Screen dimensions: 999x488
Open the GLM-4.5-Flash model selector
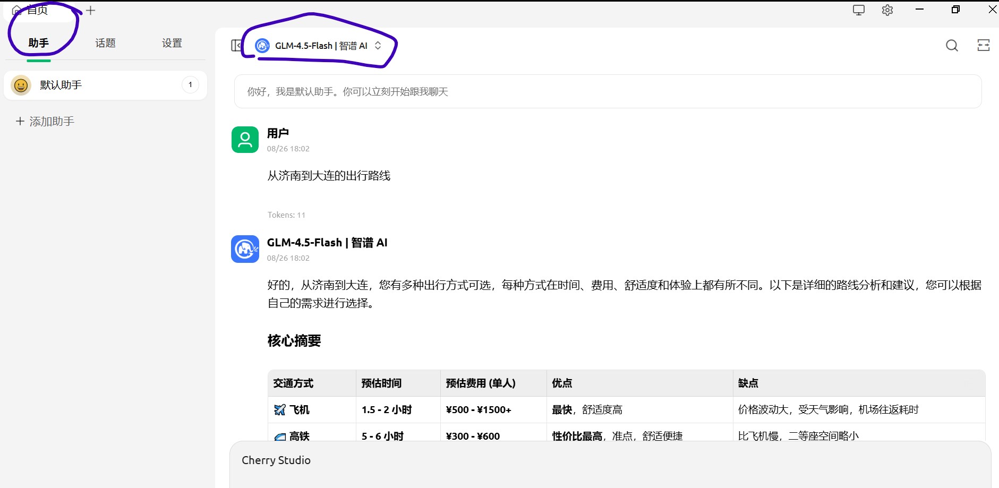tap(318, 46)
